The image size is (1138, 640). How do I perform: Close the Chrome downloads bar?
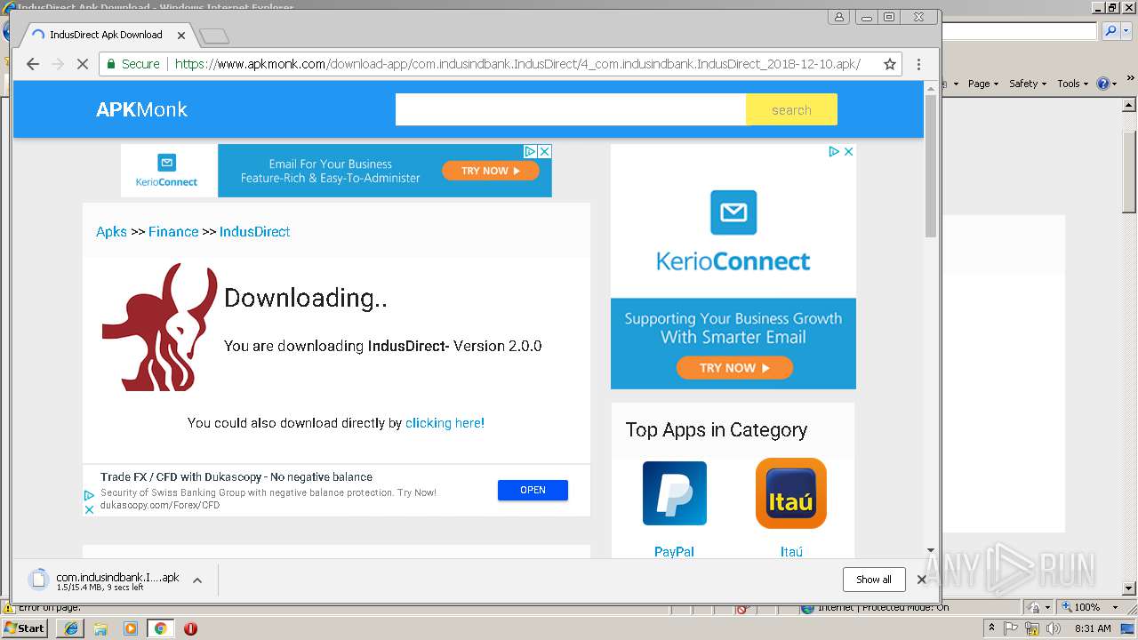click(921, 580)
